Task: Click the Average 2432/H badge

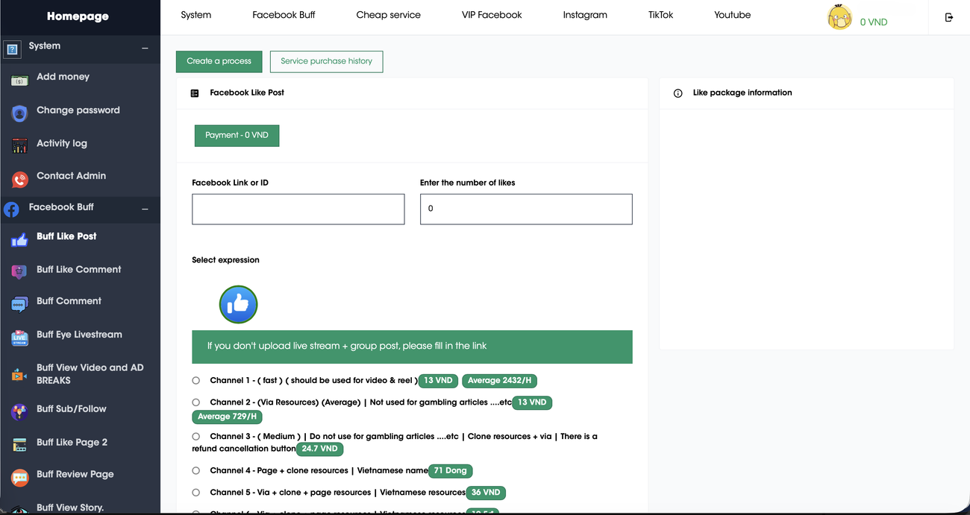Action: pyautogui.click(x=499, y=380)
